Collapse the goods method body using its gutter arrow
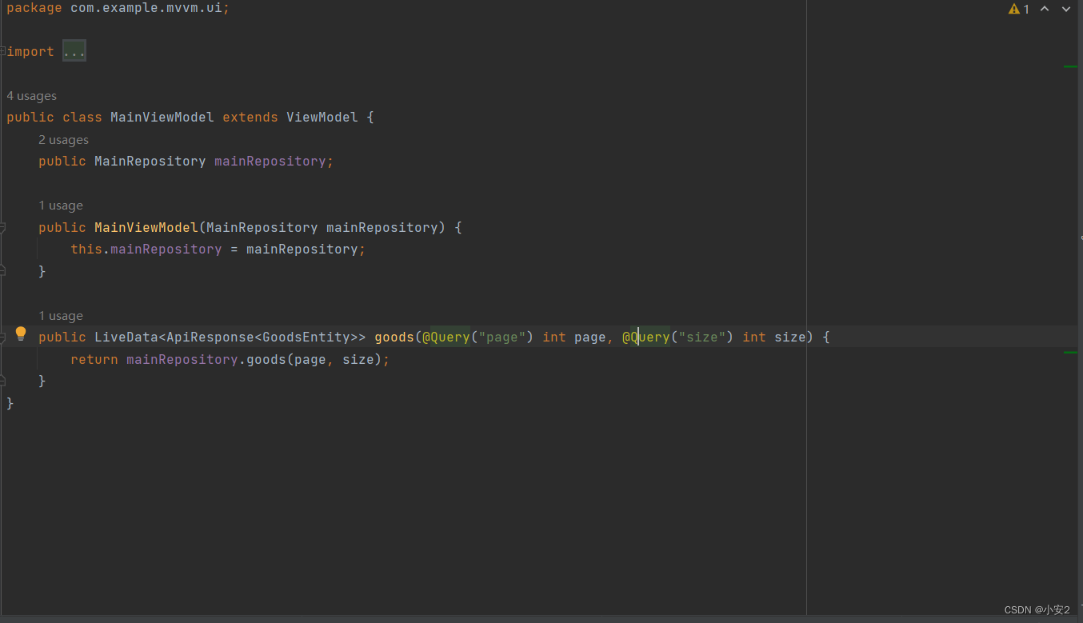 pyautogui.click(x=3, y=337)
